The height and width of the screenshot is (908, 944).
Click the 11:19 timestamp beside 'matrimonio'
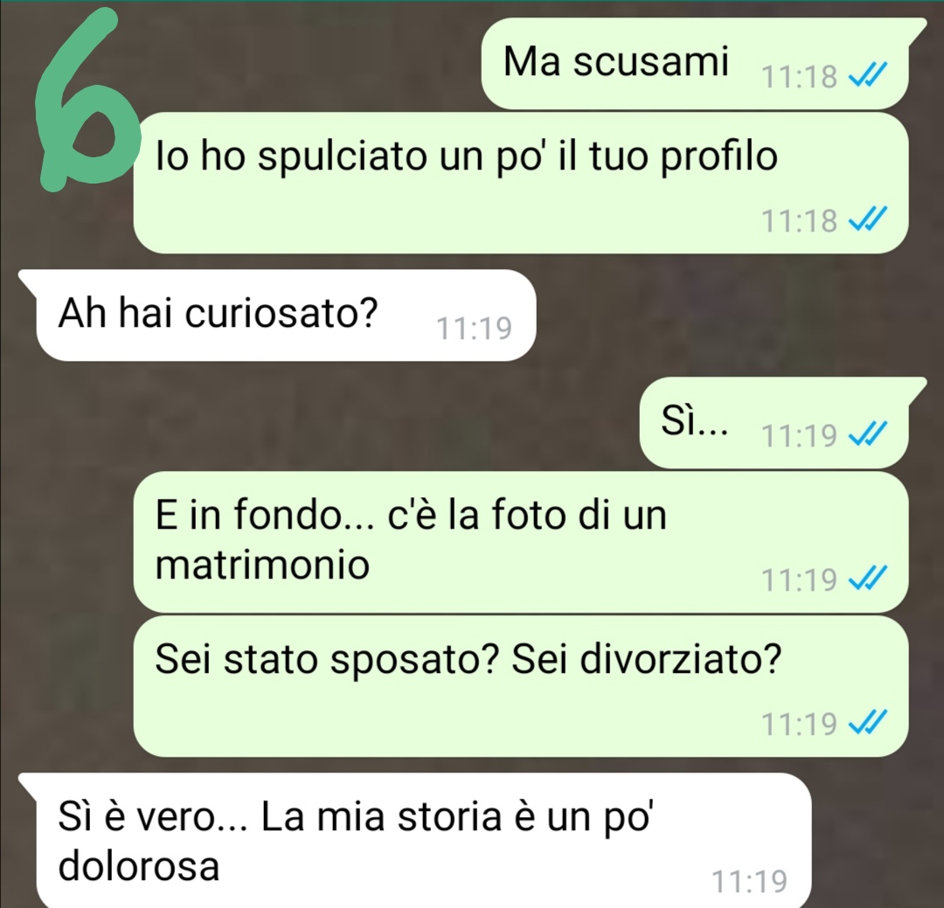[800, 579]
